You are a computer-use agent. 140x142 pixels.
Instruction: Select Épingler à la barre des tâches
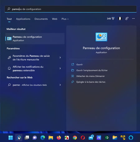[91, 82]
